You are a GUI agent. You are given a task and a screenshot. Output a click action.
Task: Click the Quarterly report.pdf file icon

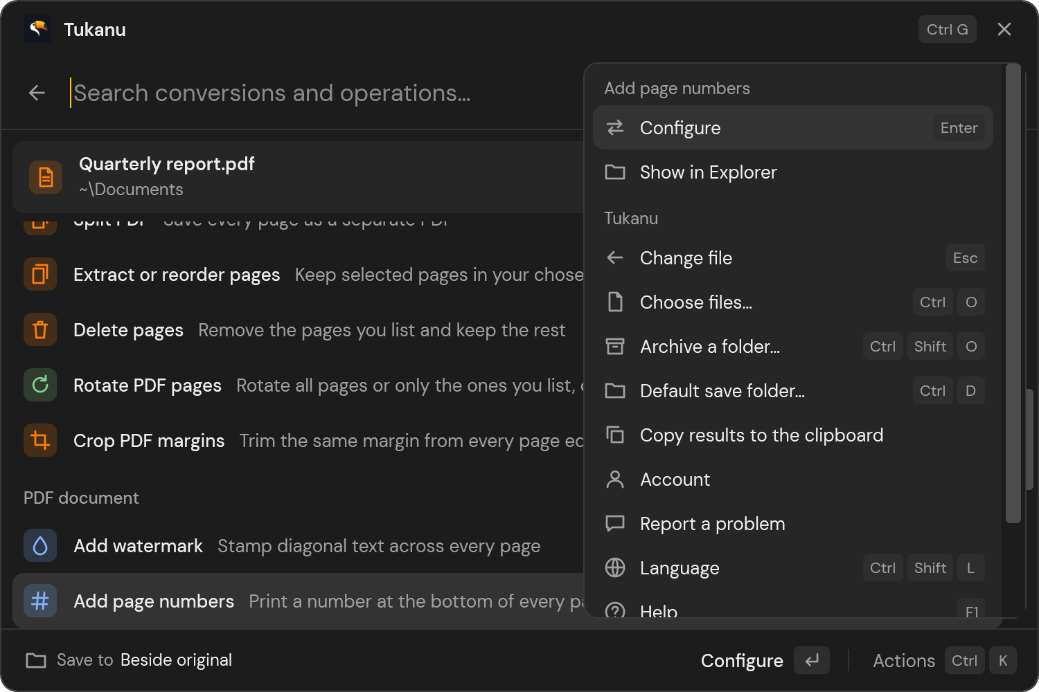pos(46,177)
